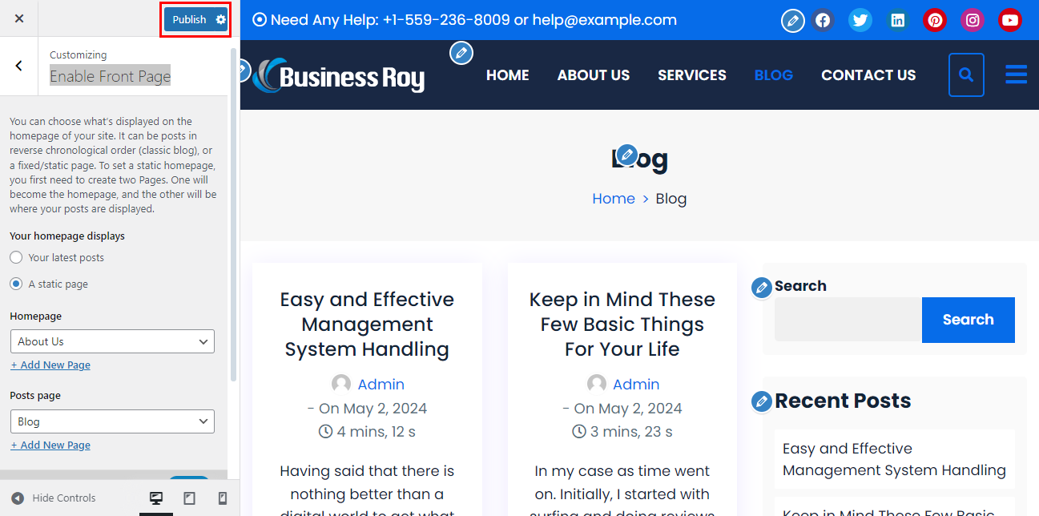
Task: Click the LinkedIn icon
Action: point(898,20)
